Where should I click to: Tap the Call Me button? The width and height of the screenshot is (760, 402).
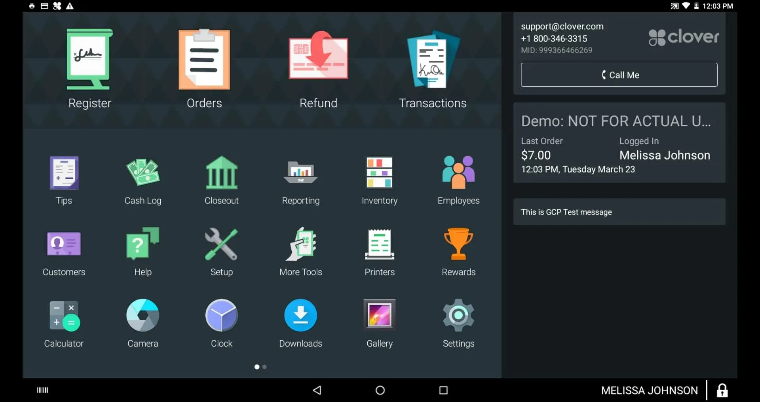click(x=619, y=75)
